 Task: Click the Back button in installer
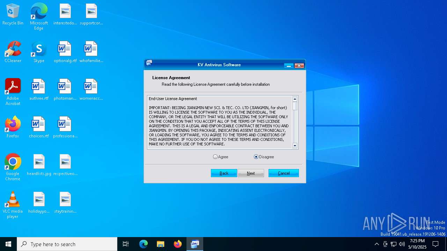[x=224, y=173]
